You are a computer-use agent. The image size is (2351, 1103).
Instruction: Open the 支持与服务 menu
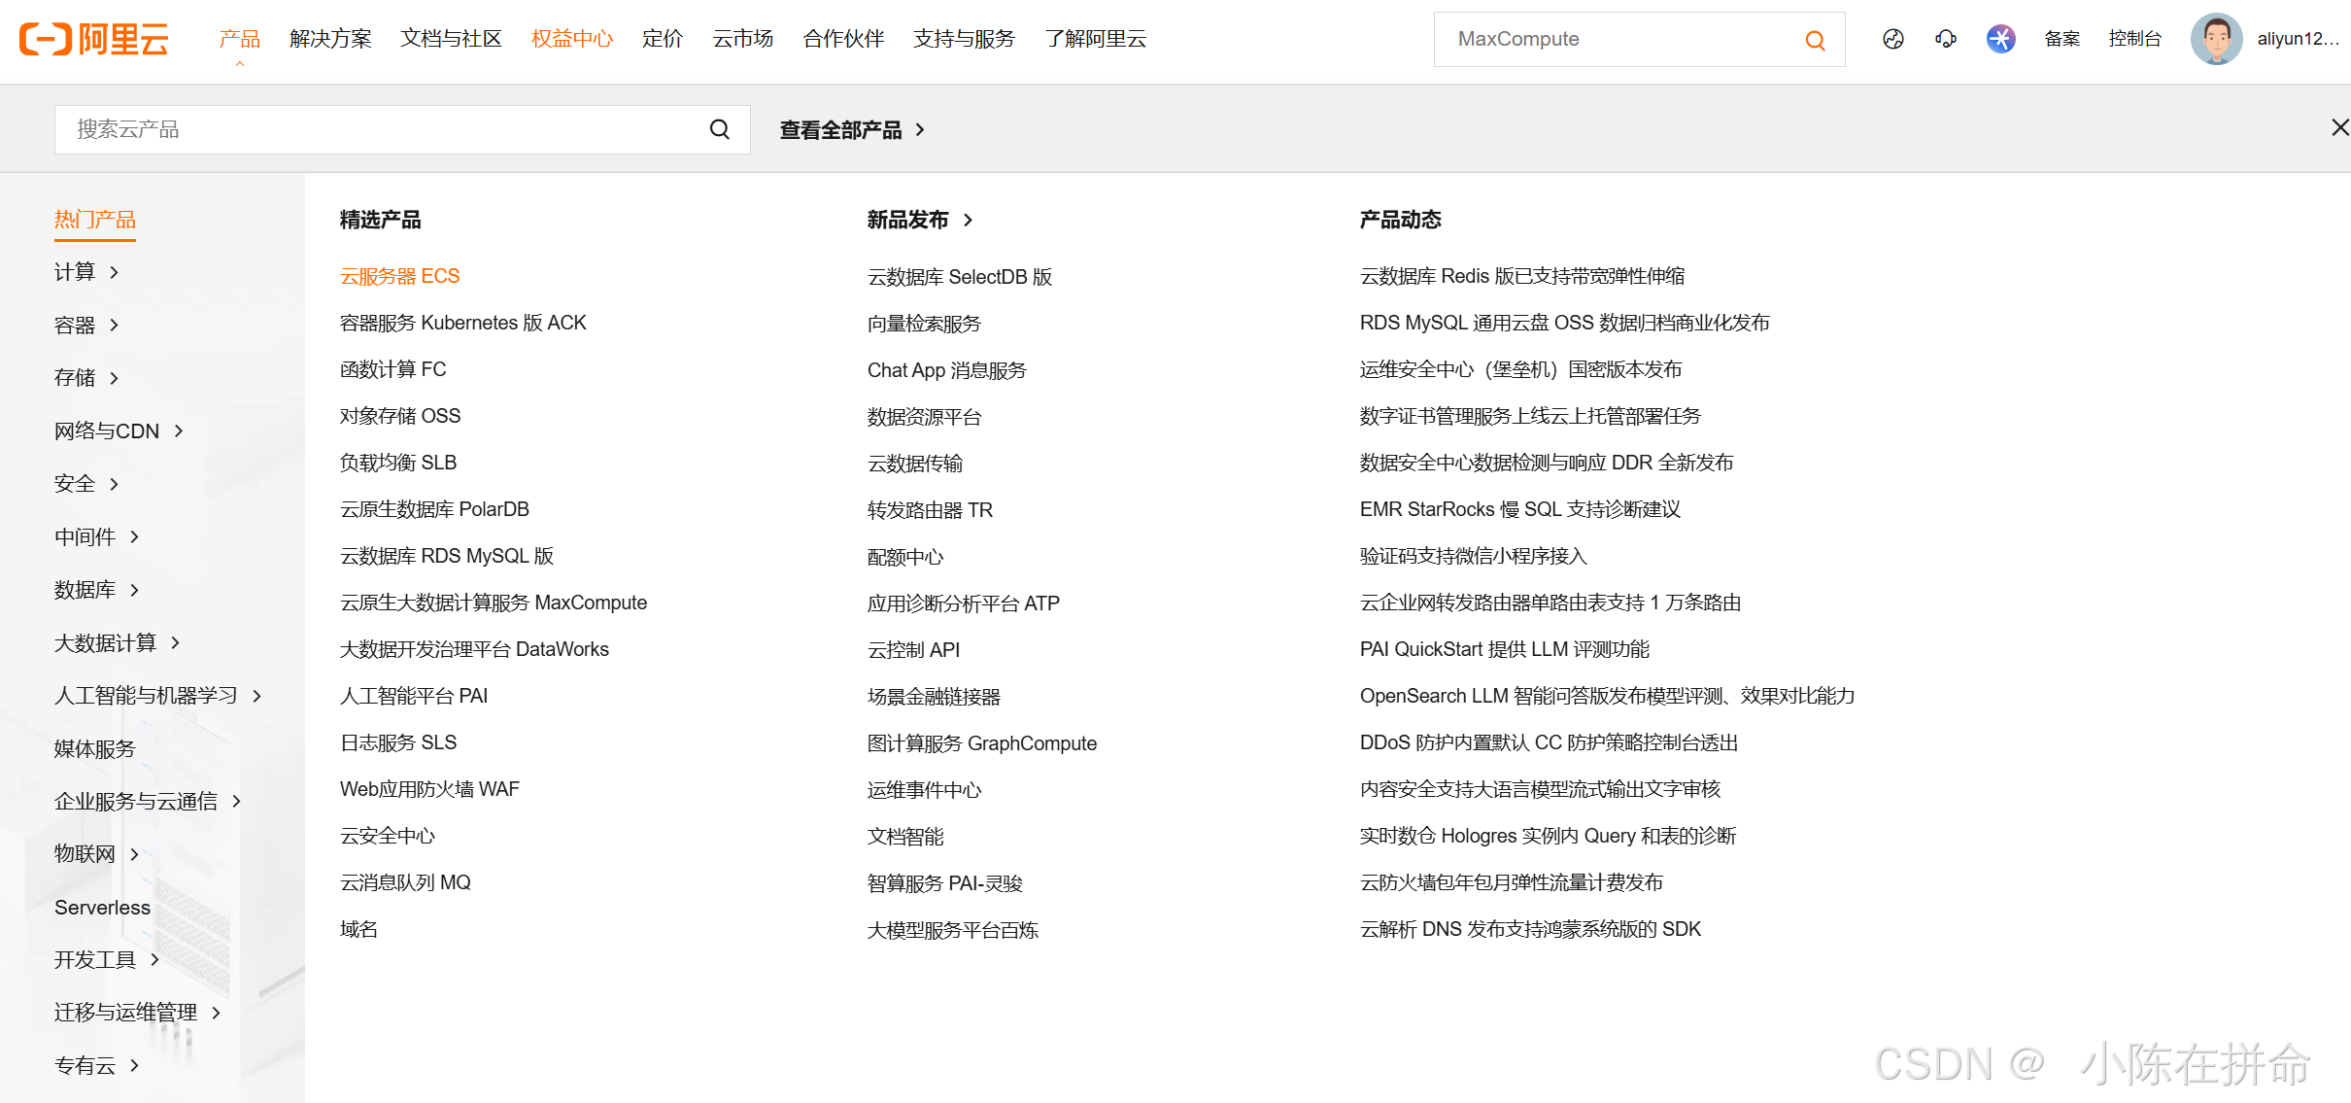(964, 39)
